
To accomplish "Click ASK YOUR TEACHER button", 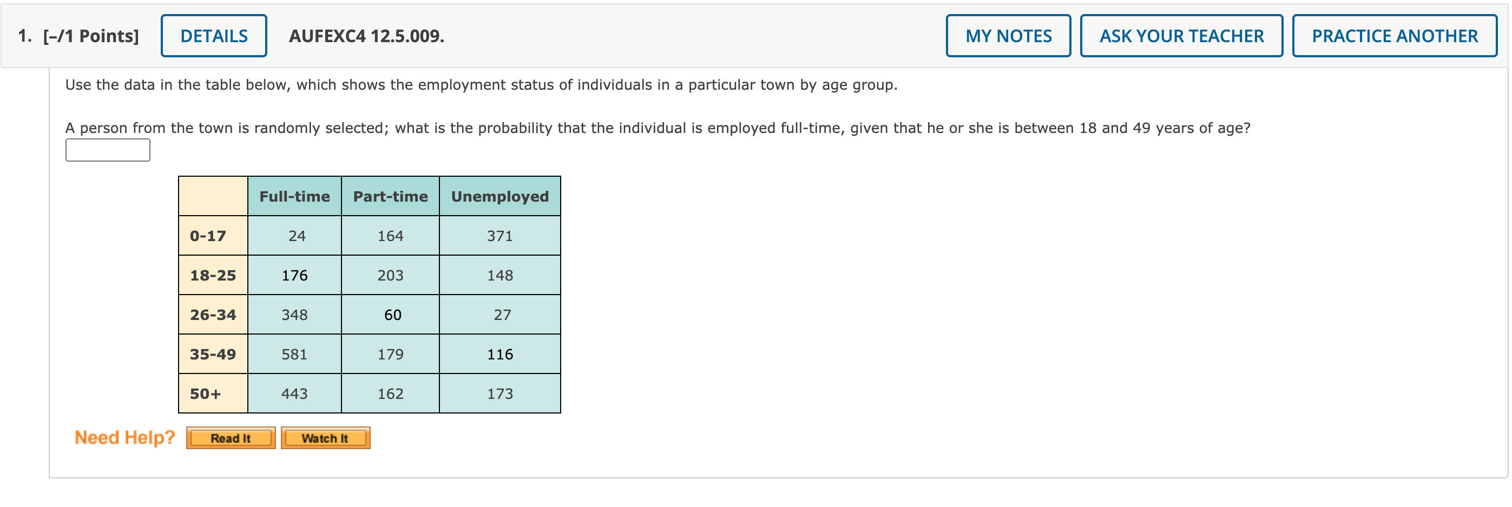I will (1181, 36).
